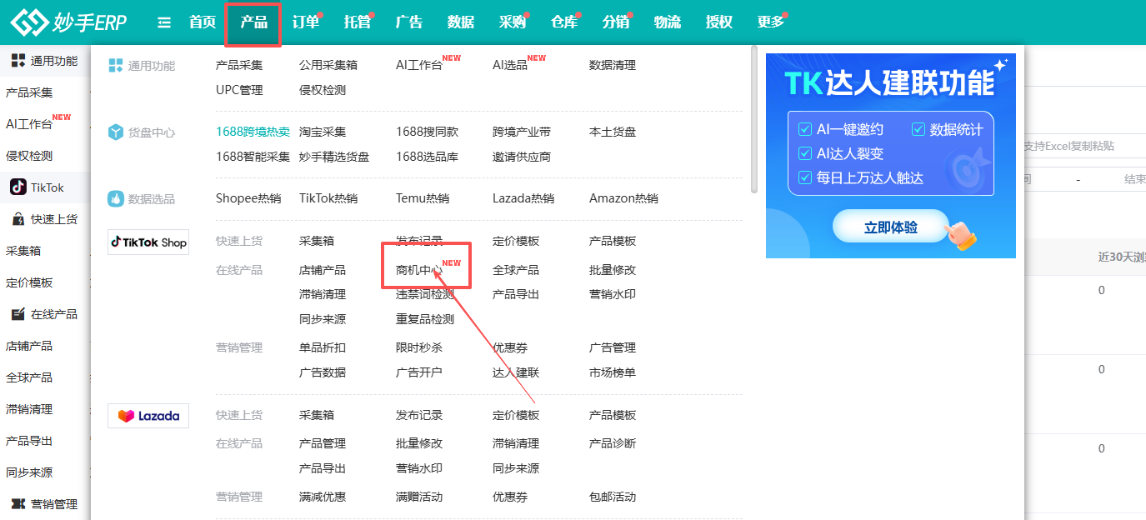
Task: Open 满减优惠 under Lazada 营销管理
Action: 323,497
